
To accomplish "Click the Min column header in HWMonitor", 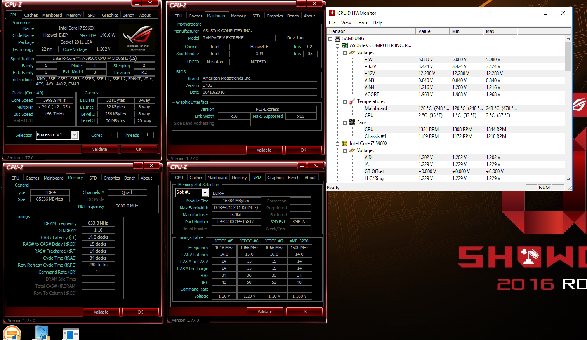I will 466,31.
